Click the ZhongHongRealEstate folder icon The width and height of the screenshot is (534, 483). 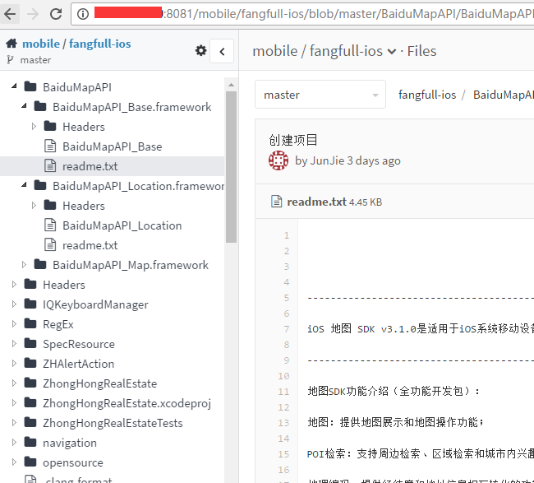pos(30,383)
